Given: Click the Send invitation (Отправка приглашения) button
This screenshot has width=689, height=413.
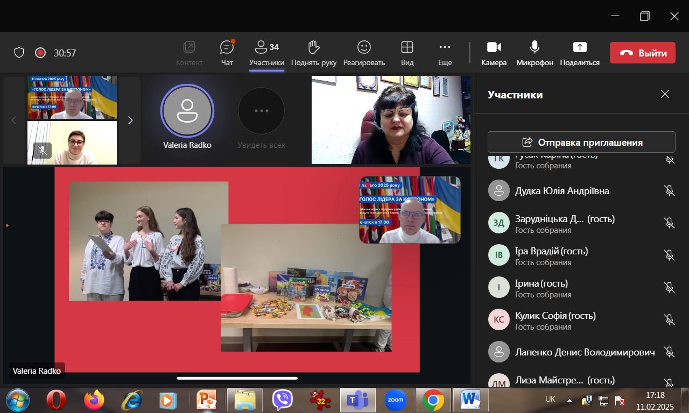Looking at the screenshot, I should (581, 143).
